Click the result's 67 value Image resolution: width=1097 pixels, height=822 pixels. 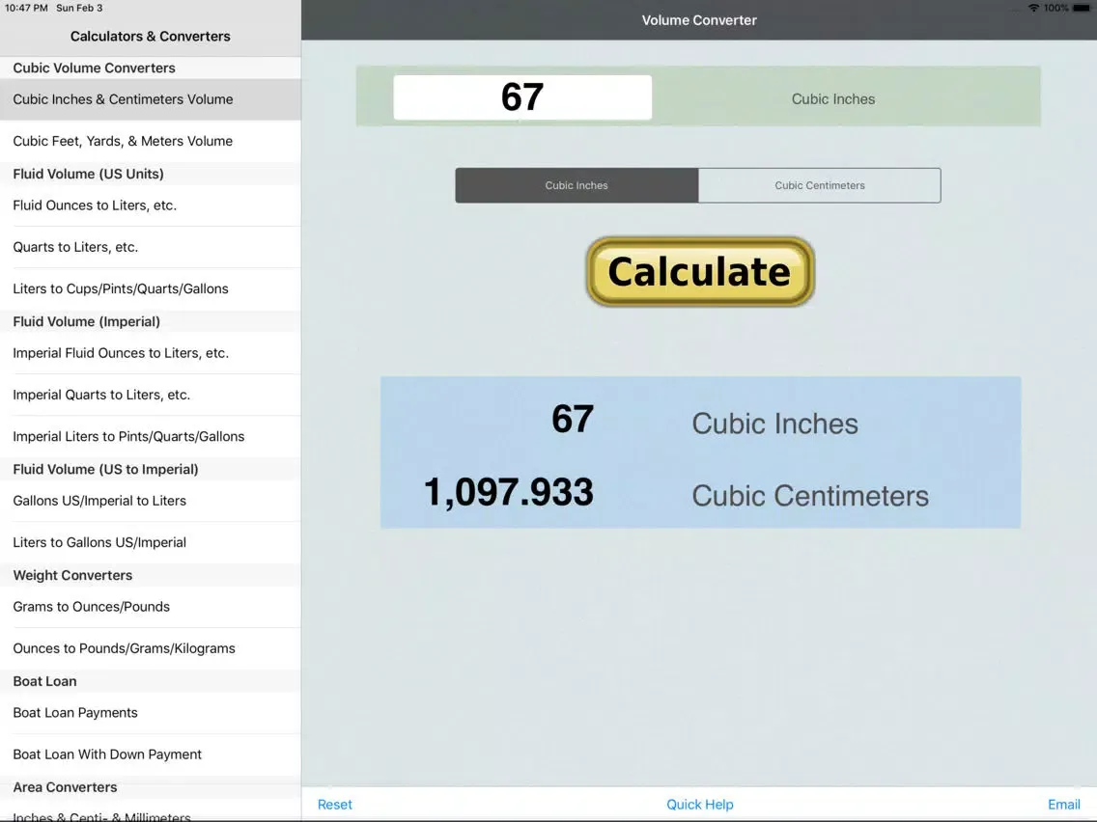point(573,419)
